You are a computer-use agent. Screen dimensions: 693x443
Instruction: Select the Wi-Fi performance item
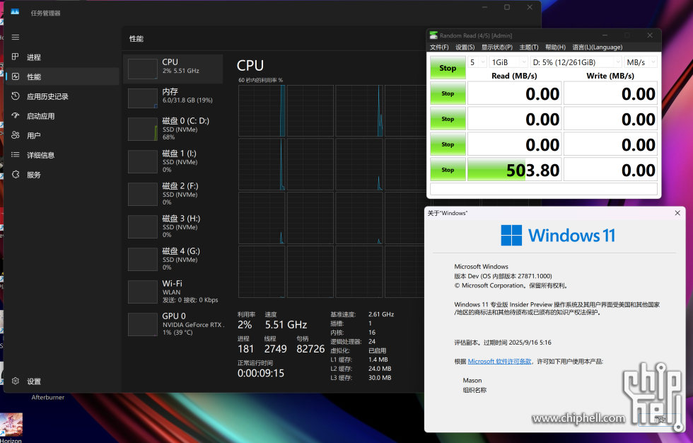point(173,292)
